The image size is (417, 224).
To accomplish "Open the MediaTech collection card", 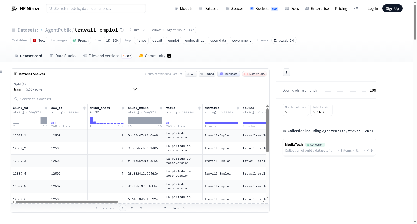I will [329, 147].
